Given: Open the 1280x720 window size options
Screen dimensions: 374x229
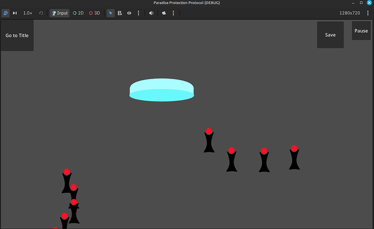Looking at the screenshot, I should 350,13.
